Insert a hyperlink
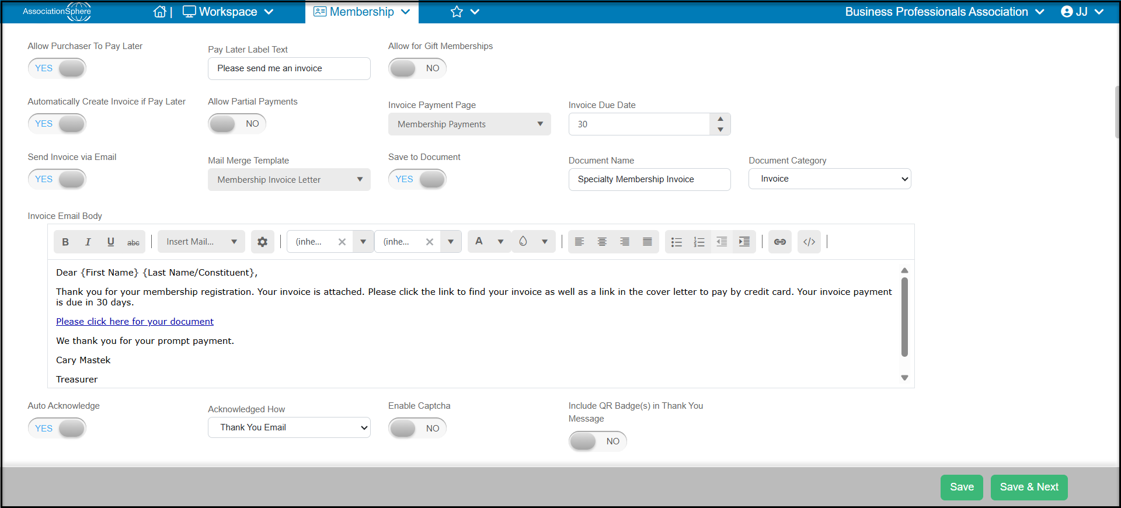Viewport: 1121px width, 508px height. (780, 242)
